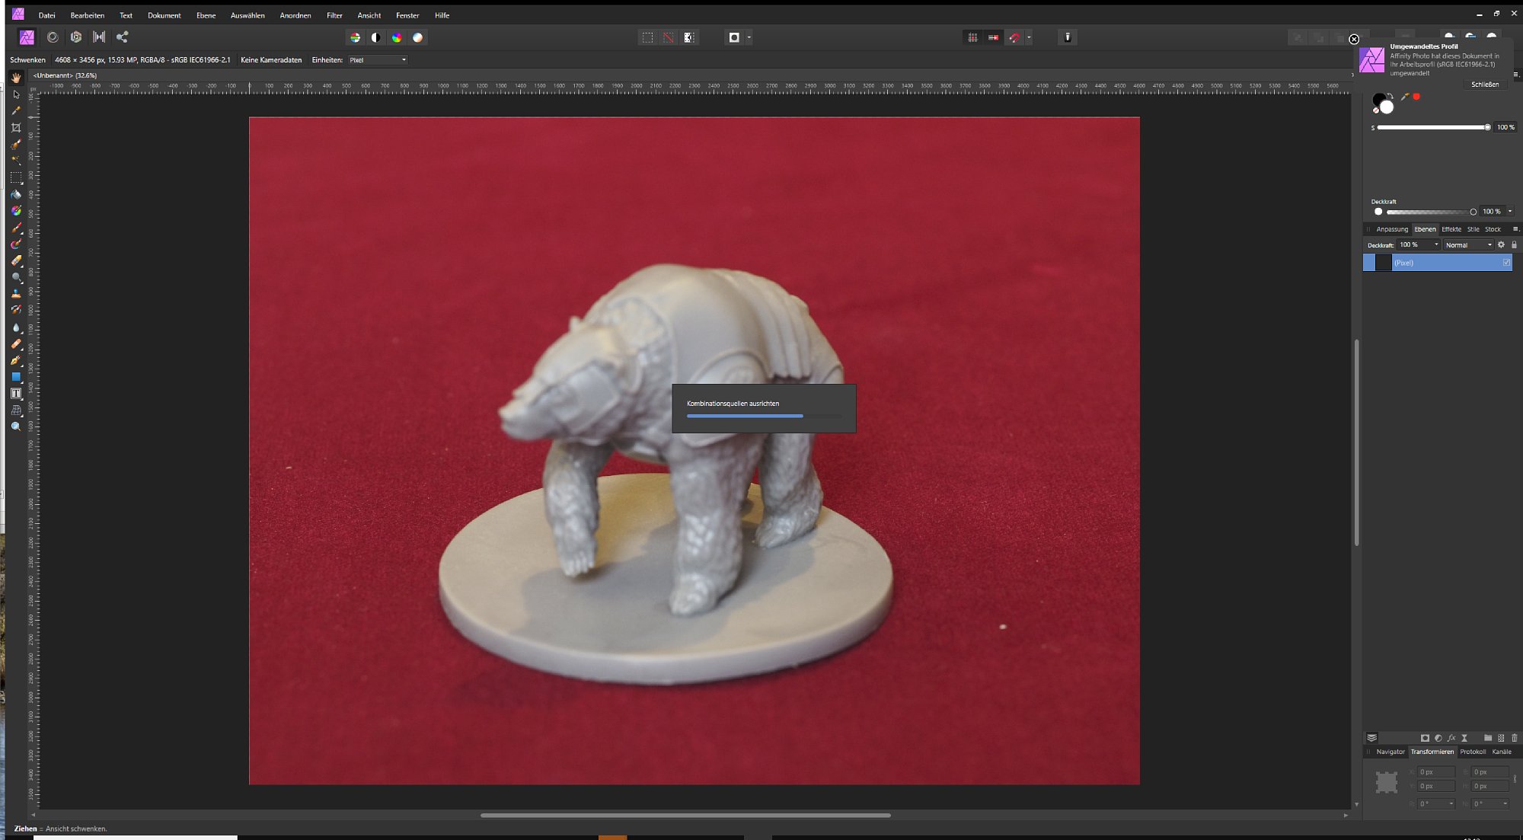Image resolution: width=1523 pixels, height=840 pixels.
Task: Pick the color picker eyedropper icon
Action: pos(1404,97)
